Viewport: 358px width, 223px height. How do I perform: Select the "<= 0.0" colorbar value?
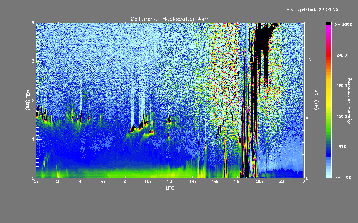[x=344, y=178]
